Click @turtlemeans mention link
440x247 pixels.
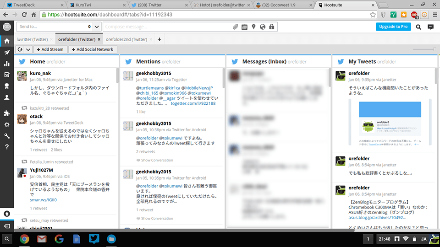pyautogui.click(x=150, y=88)
